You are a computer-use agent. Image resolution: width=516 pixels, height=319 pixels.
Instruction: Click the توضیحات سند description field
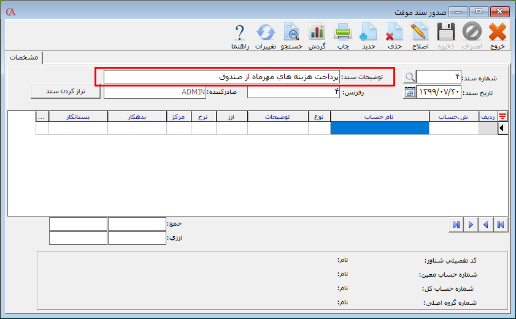click(x=222, y=77)
